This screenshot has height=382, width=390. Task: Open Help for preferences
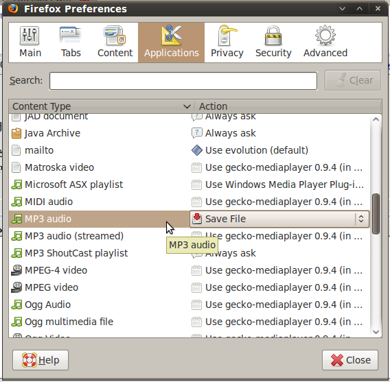point(41,360)
